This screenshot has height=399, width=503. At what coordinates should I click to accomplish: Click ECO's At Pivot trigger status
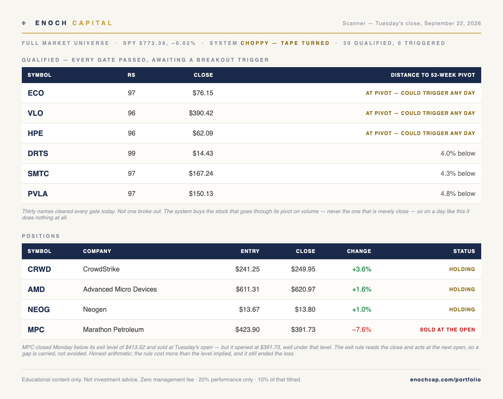pyautogui.click(x=420, y=93)
